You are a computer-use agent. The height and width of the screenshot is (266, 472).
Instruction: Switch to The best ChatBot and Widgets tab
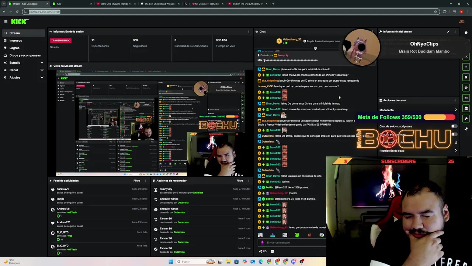pyautogui.click(x=159, y=4)
